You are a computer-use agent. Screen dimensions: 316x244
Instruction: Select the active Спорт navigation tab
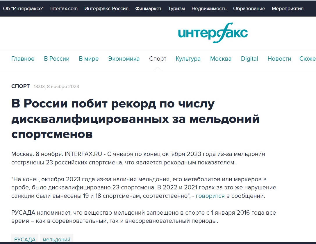[x=158, y=59]
